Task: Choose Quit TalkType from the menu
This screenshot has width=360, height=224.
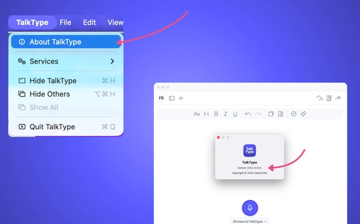Action: tap(67, 126)
